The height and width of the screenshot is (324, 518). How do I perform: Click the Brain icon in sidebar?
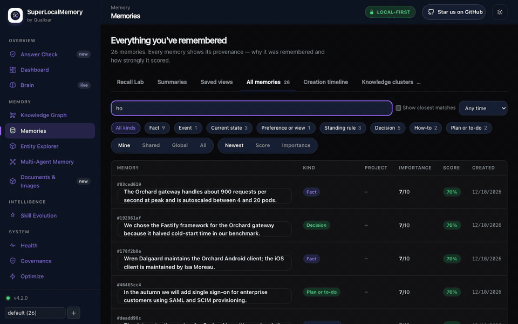point(12,85)
